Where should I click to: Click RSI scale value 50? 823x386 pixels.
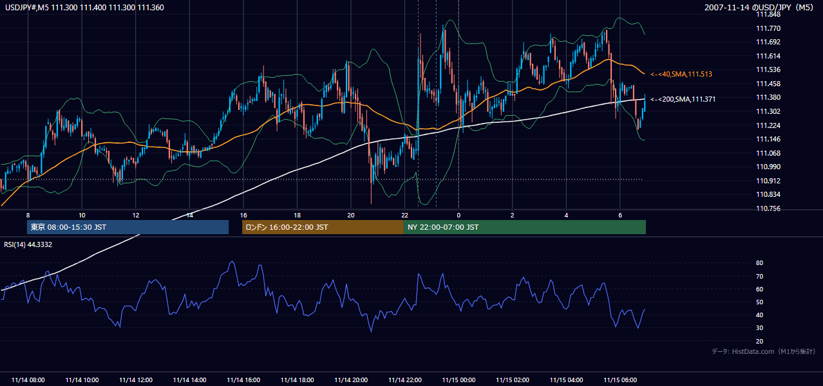(x=759, y=302)
